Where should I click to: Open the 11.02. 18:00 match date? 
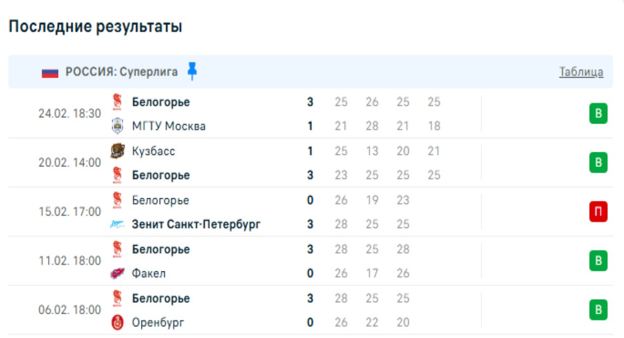click(70, 261)
